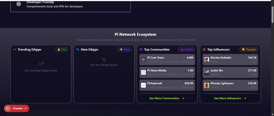This screenshot has width=274, height=116.
Task: Click the Pi Core Team logo
Action: point(143,60)
